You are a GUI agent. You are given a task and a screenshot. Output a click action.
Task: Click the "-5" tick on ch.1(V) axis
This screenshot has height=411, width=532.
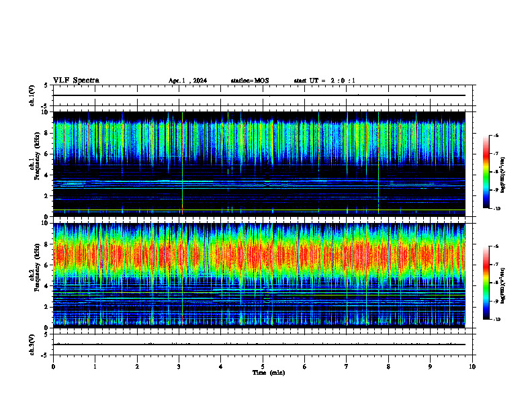click(44, 106)
